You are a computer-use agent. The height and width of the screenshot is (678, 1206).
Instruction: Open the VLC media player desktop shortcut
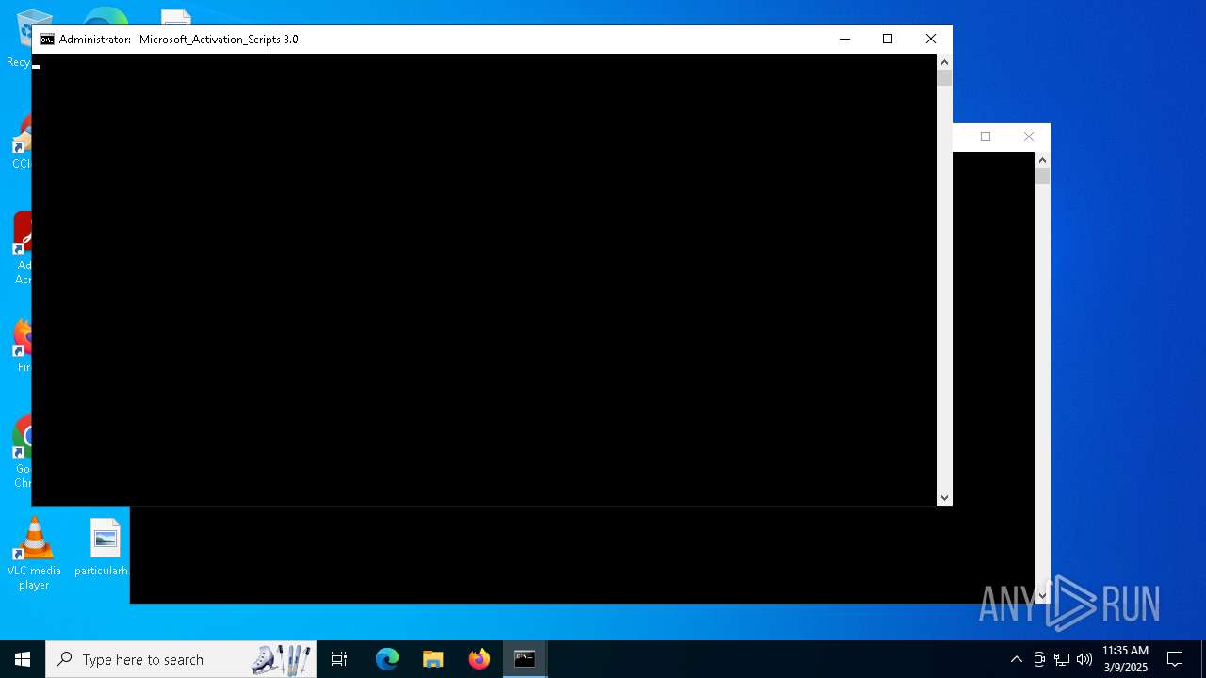[34, 554]
